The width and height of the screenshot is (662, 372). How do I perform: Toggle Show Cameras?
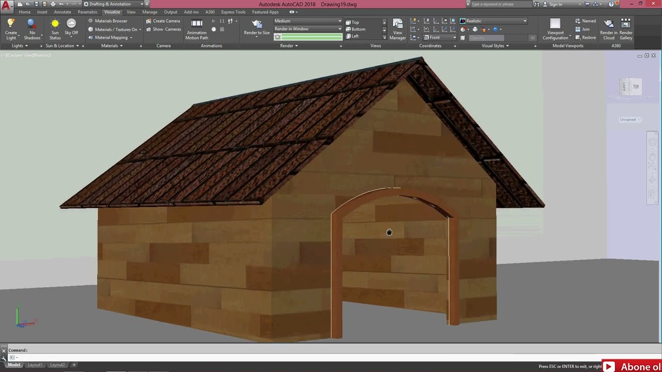163,29
